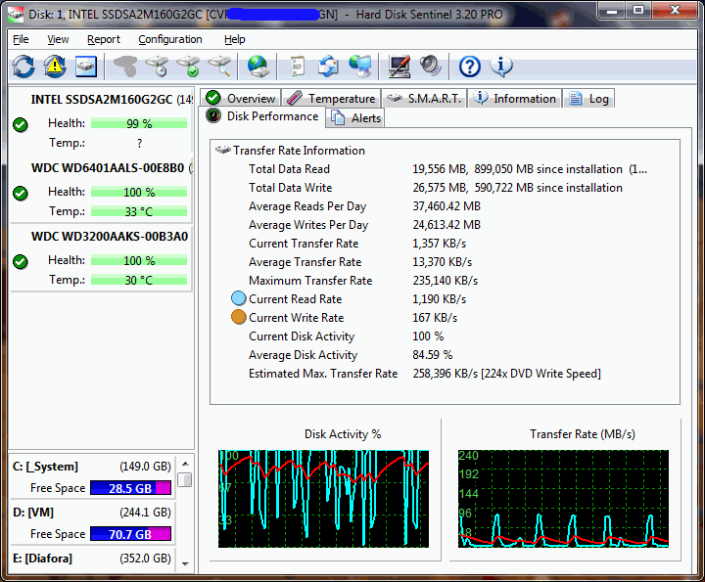Switch to the Log tab

pos(588,98)
